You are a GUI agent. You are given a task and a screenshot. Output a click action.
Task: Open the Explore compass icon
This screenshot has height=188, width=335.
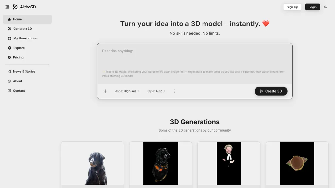coord(9,48)
